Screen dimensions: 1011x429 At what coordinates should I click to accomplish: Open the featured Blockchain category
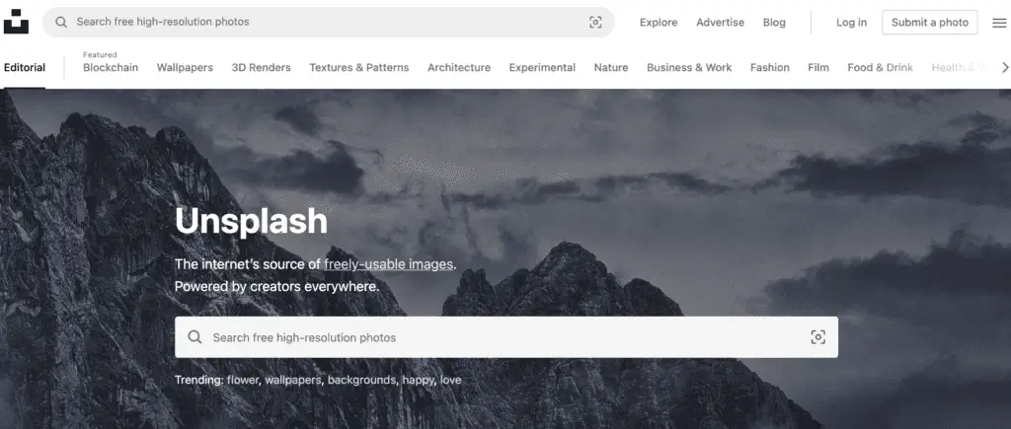point(111,68)
